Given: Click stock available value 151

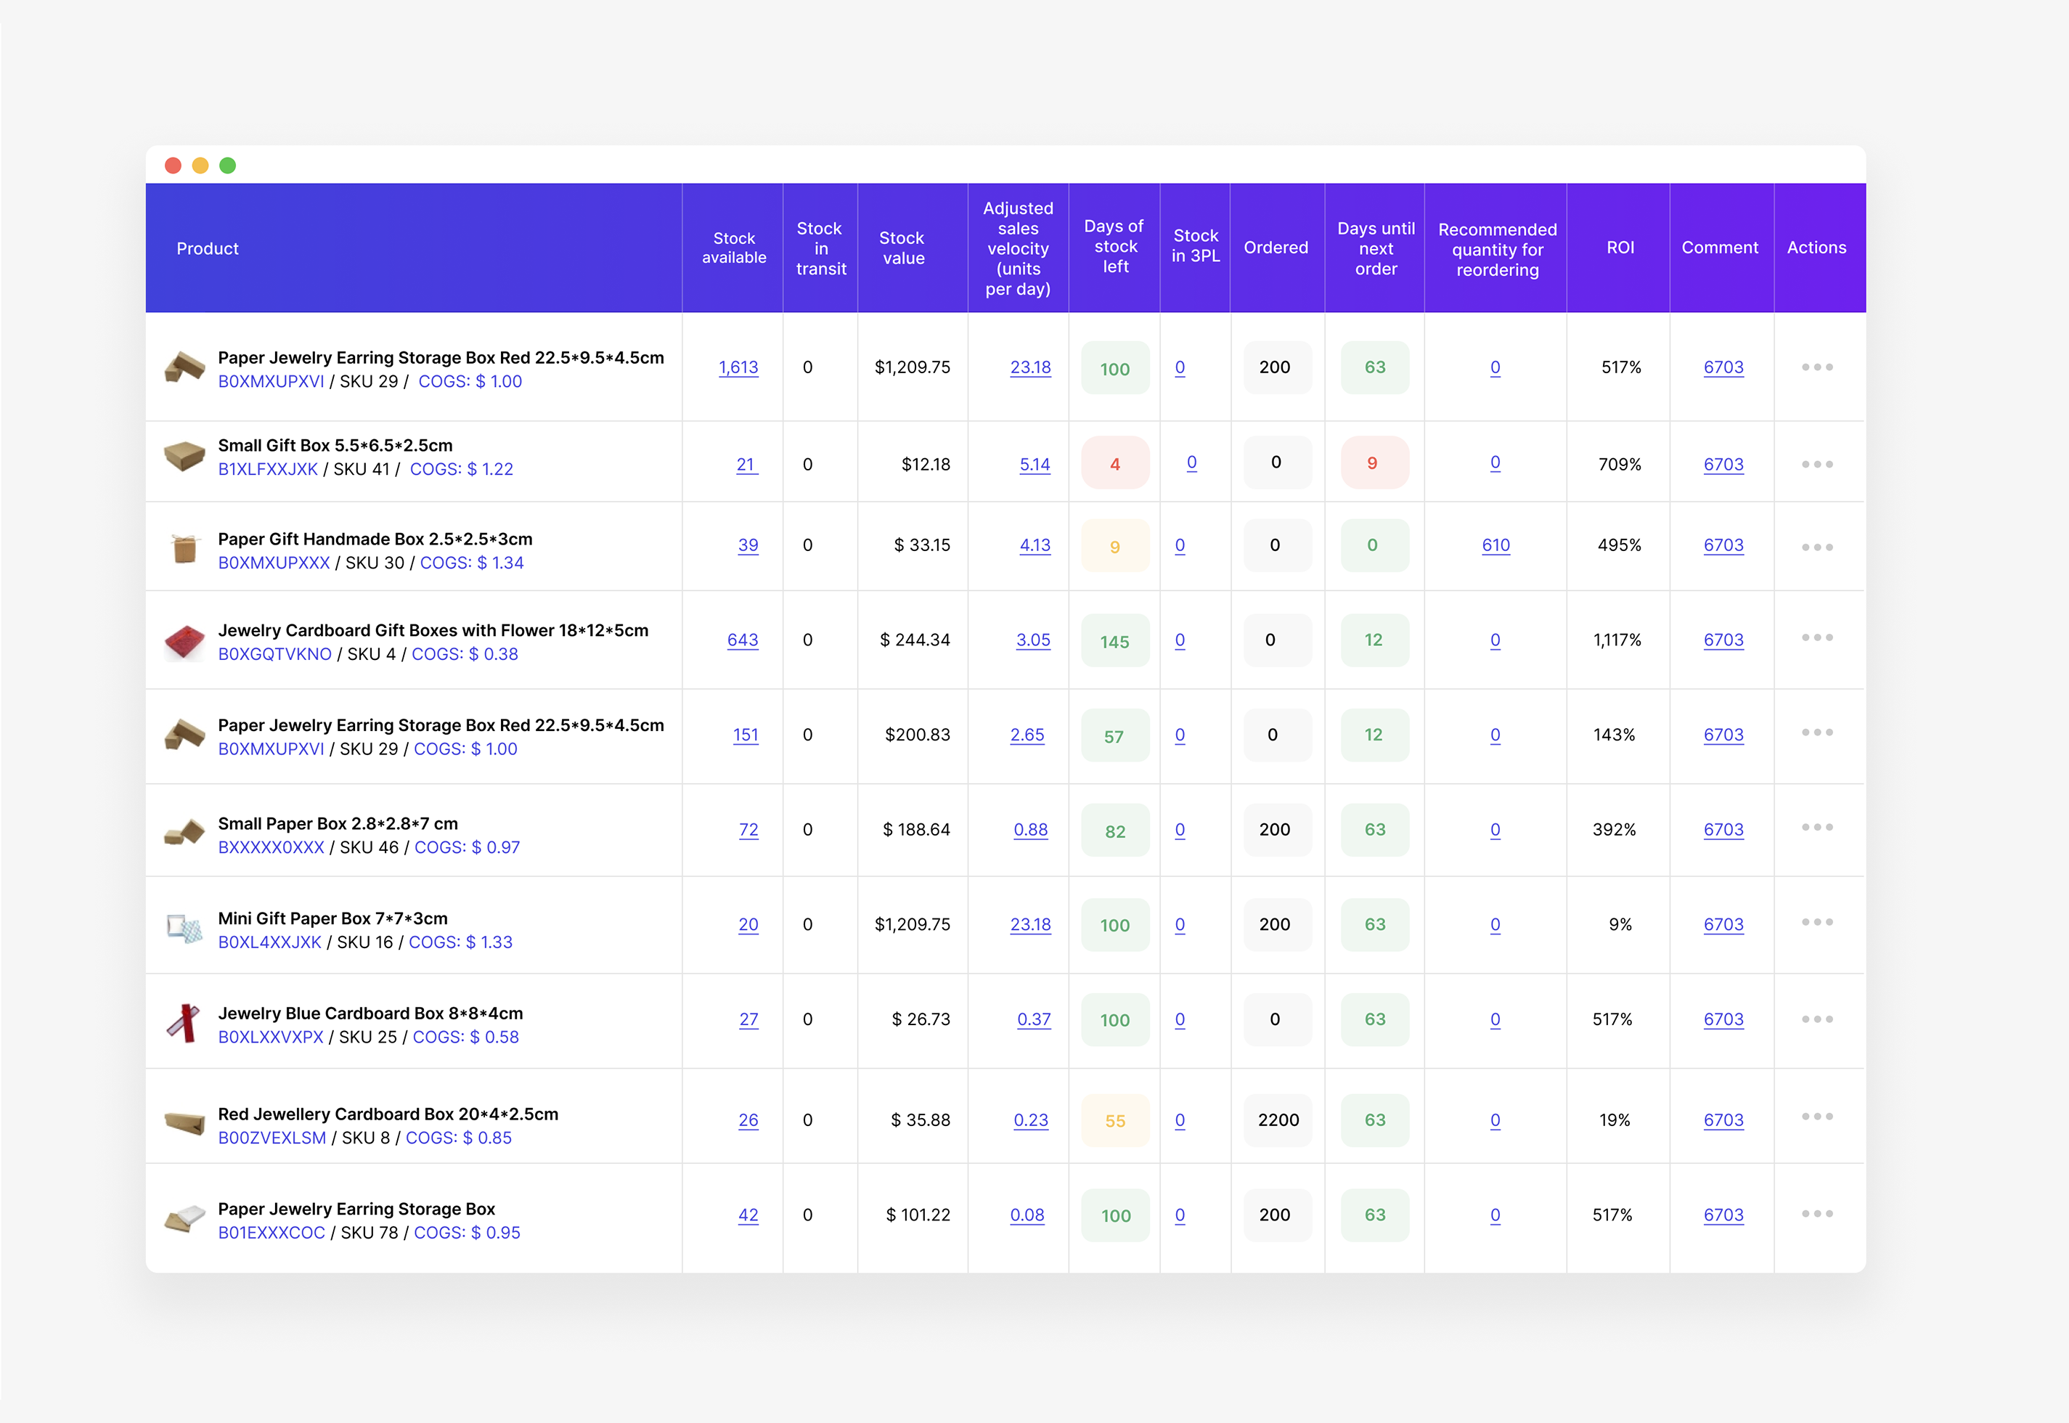Looking at the screenshot, I should click(x=746, y=735).
